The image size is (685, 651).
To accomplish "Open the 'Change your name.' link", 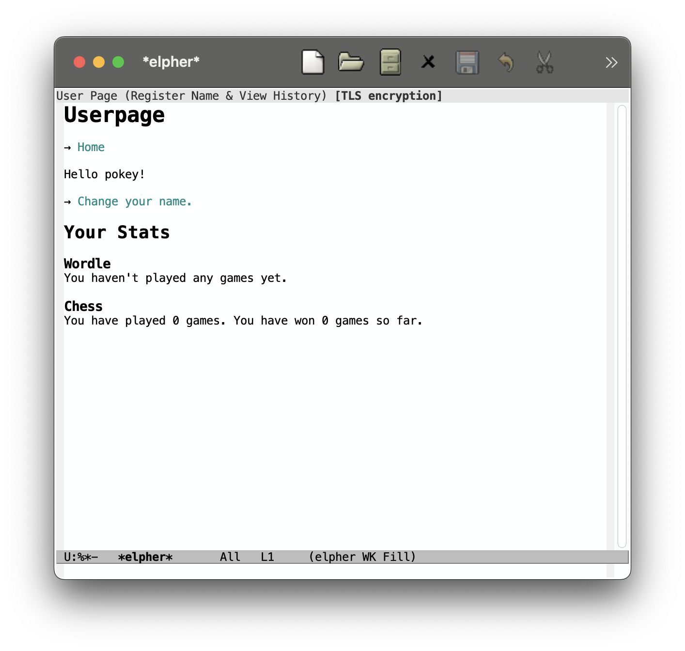I will 135,201.
